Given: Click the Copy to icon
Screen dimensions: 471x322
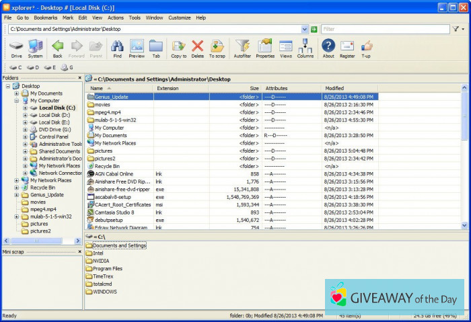Looking at the screenshot, I should click(178, 47).
